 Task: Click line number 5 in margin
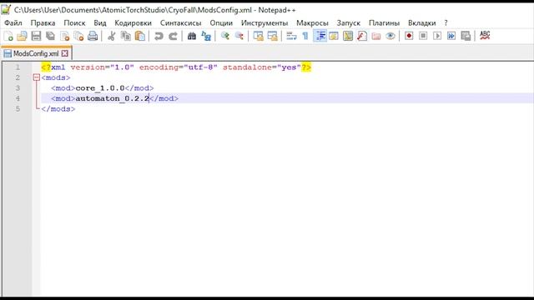point(18,109)
